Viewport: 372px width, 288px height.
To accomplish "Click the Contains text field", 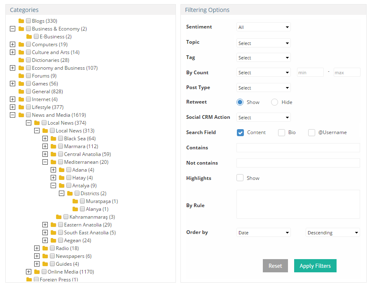I will [x=298, y=148].
